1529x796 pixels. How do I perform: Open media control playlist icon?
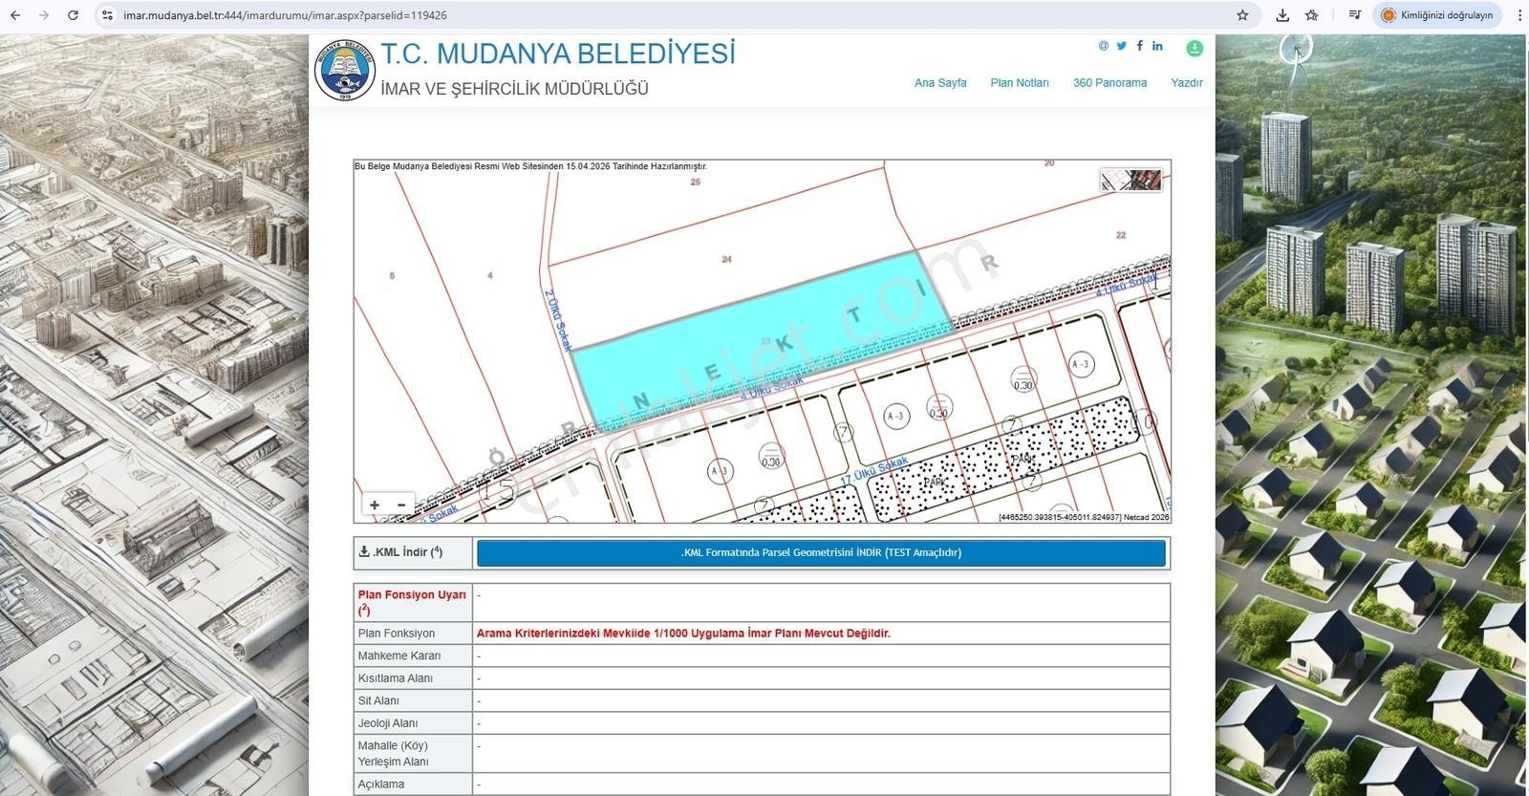pos(1354,15)
